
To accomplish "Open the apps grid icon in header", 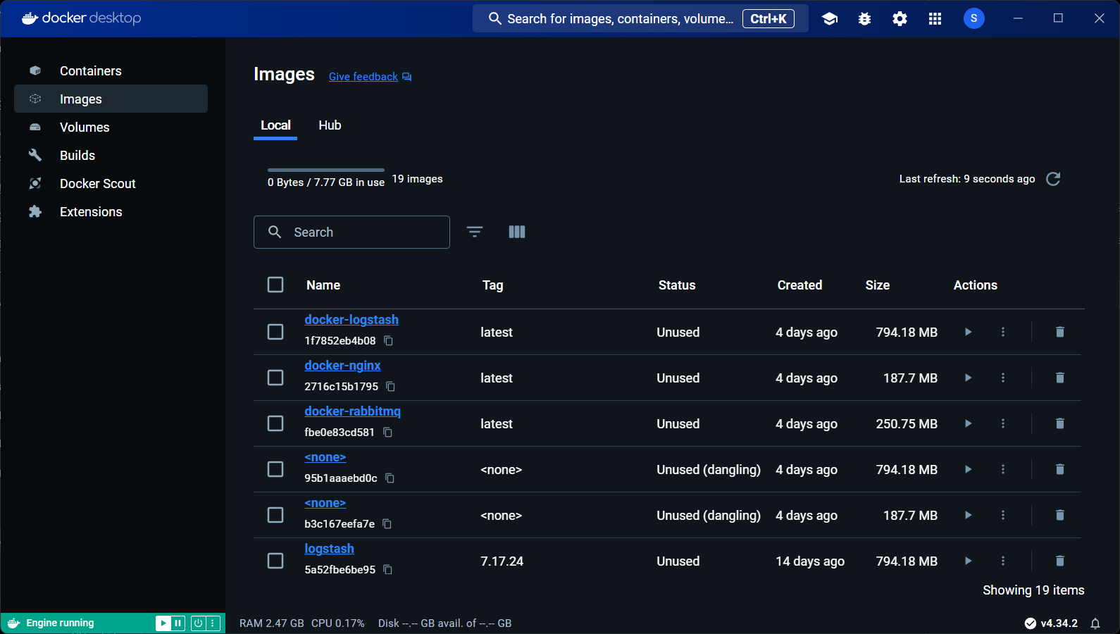I will 935,19.
